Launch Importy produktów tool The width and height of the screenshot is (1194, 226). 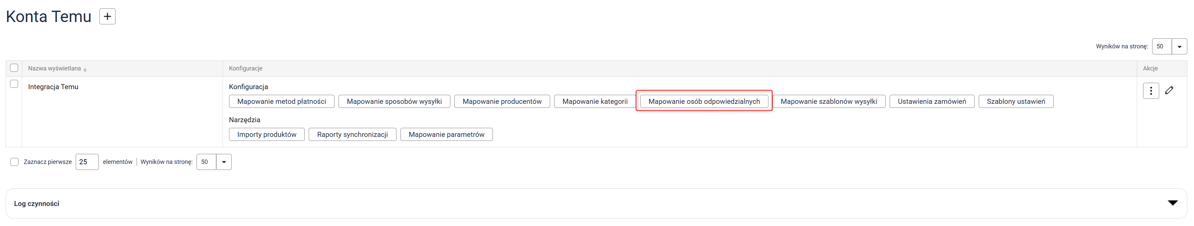point(267,135)
